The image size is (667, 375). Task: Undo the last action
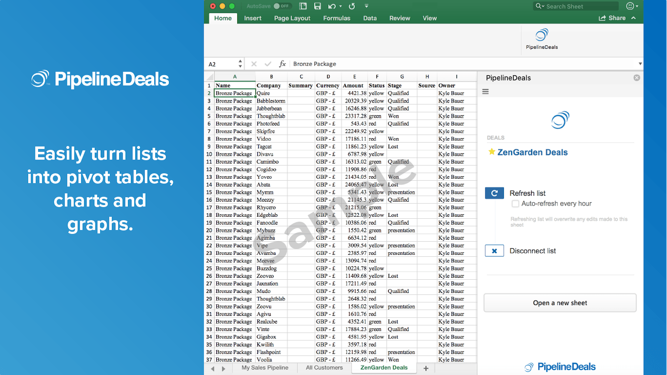pyautogui.click(x=332, y=6)
